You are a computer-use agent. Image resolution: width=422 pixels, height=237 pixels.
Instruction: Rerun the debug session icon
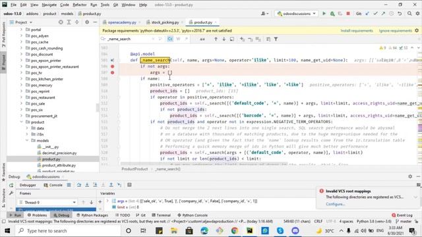click(11, 185)
